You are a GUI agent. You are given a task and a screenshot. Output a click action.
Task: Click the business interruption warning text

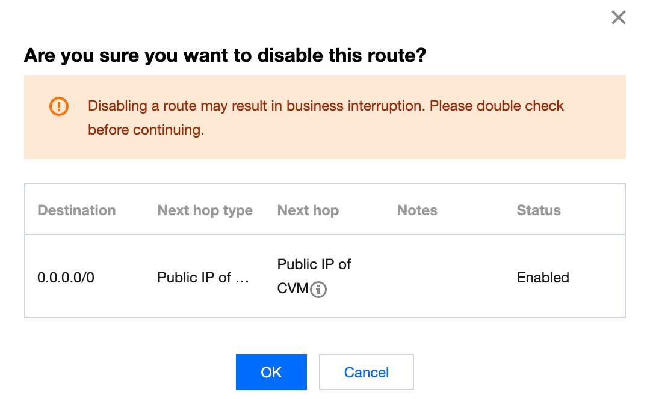[x=326, y=106]
